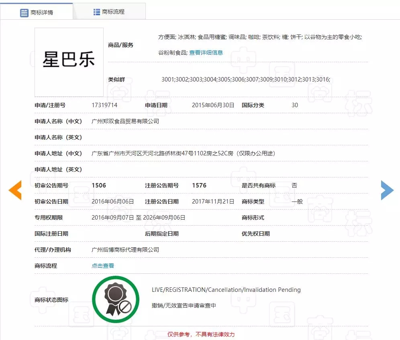Select exclusive rights period 2016年09月07日 至 2026年09月06日
400x340 pixels.
(138, 218)
